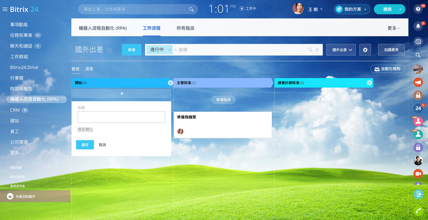Click the right sidebar search magnifier
Screen dimensions: 428x220
[x=418, y=55]
